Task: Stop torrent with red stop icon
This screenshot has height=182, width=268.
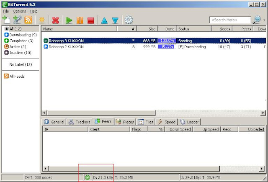Action: point(90,21)
